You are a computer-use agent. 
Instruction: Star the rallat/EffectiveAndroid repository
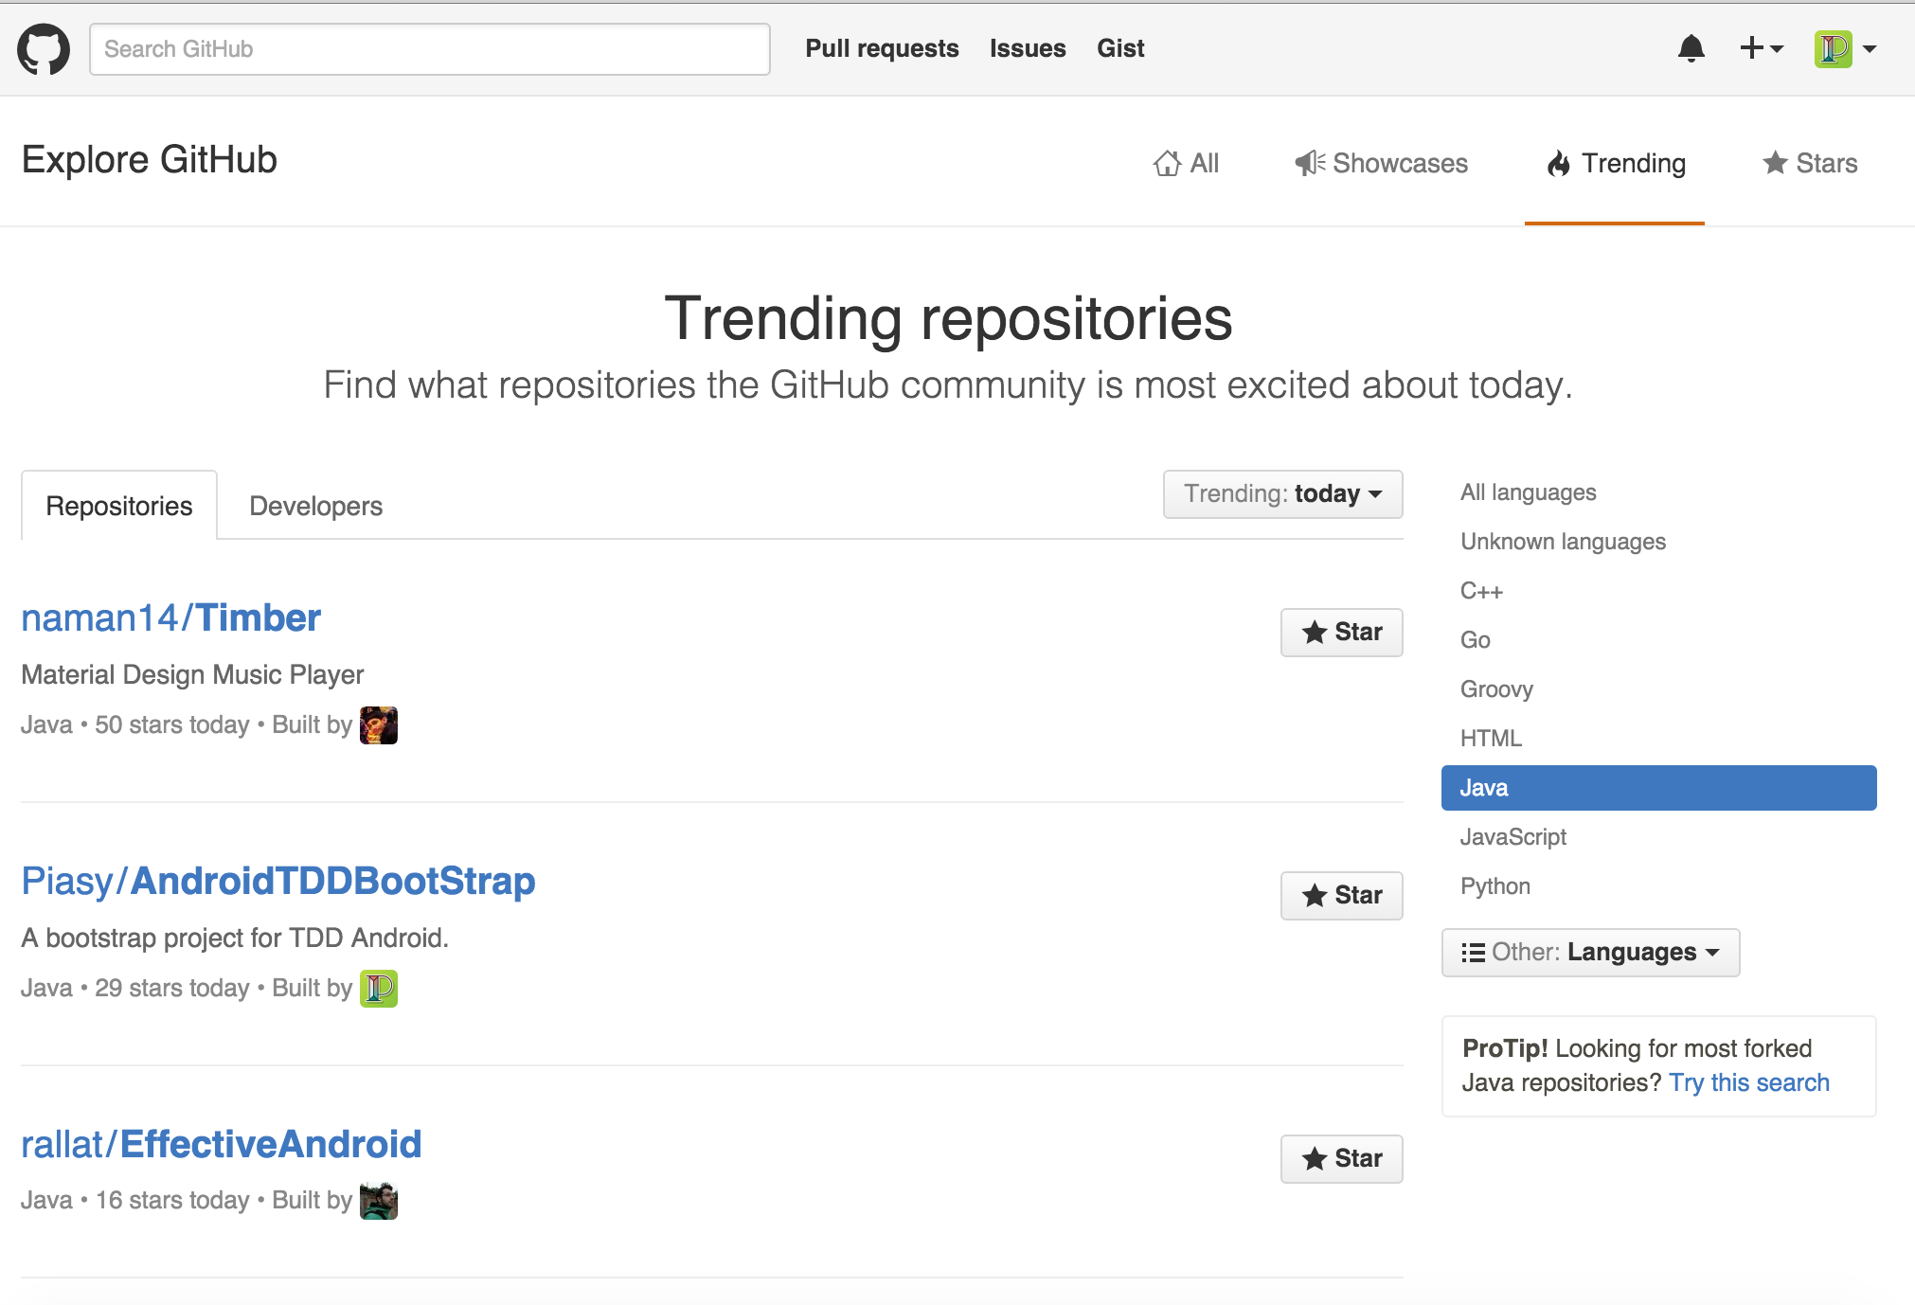tap(1341, 1159)
